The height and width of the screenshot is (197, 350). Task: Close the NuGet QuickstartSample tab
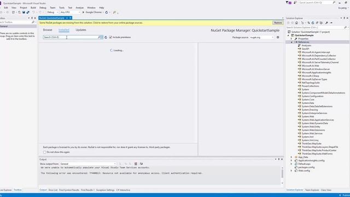point(71,18)
